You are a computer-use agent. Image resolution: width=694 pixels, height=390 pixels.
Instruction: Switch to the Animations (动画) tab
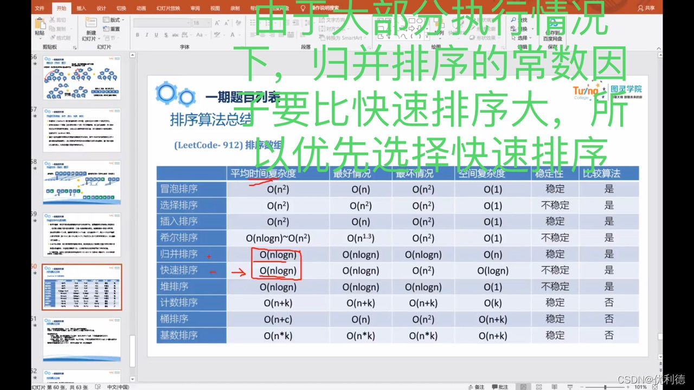click(x=142, y=8)
